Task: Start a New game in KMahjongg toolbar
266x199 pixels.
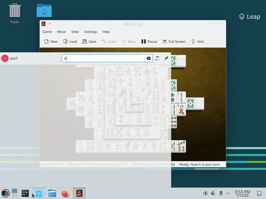Action: pyautogui.click(x=51, y=41)
